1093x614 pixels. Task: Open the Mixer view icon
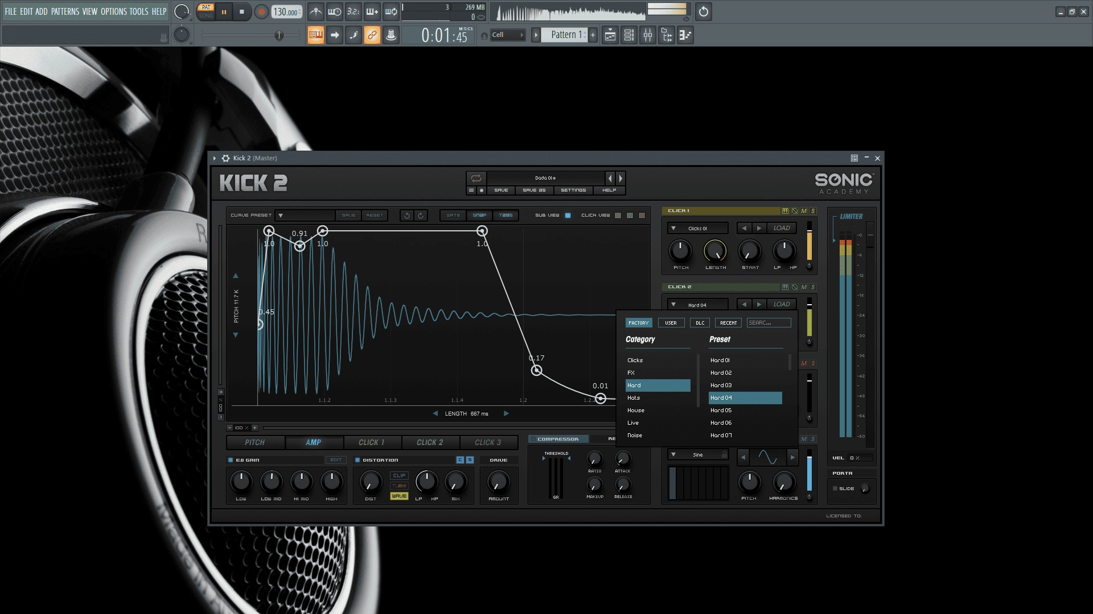coord(648,35)
